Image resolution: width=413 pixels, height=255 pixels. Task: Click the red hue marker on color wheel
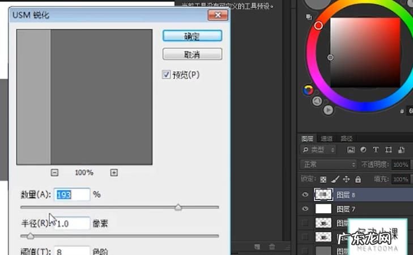tap(318, 25)
